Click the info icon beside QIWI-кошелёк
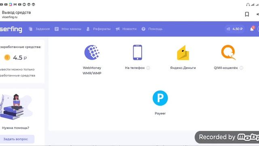Screen dimensions: 259x146 (241, 68)
